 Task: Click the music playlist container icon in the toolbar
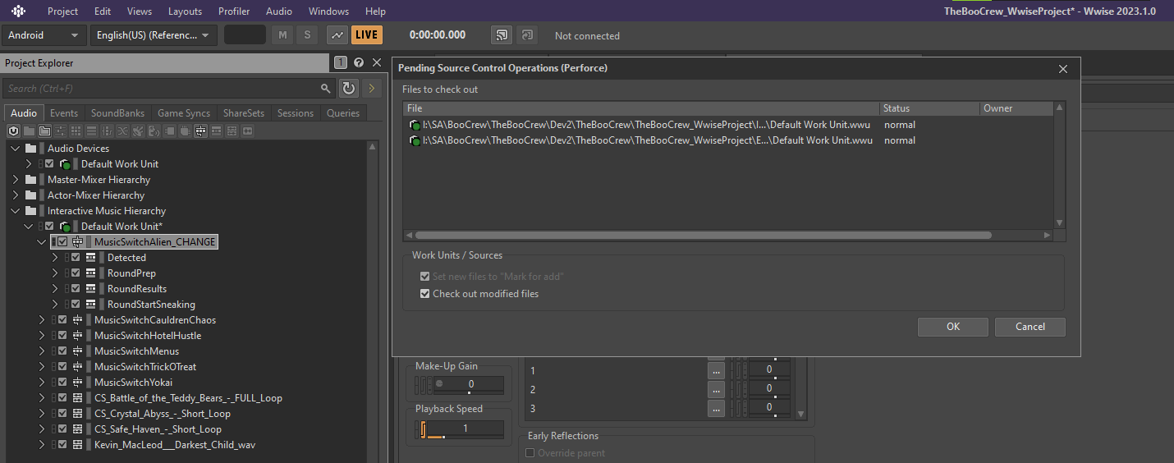click(216, 131)
